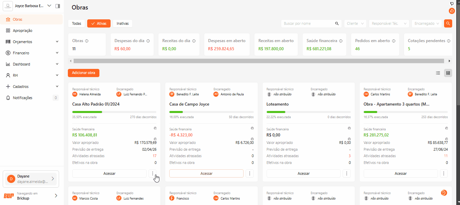Open the thumbs-up feedback icon

coord(452,11)
